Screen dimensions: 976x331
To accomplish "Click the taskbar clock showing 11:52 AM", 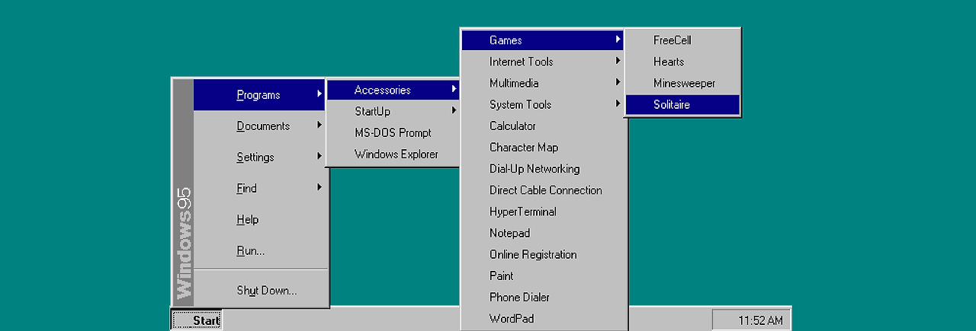I will pos(751,320).
